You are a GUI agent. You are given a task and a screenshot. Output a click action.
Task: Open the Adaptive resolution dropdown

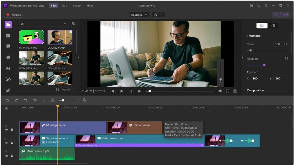[139, 15]
